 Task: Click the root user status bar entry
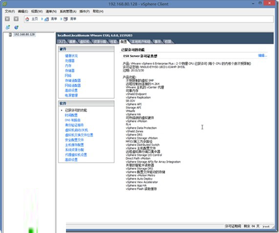pos(266,227)
